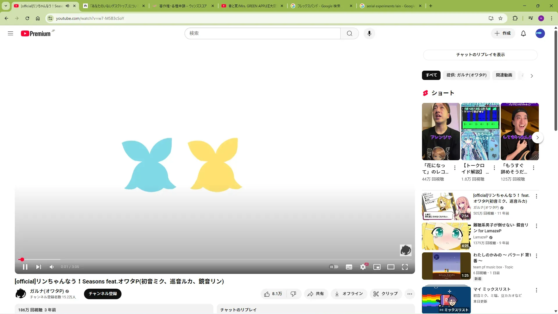Select the 関連動画 filter chip
This screenshot has width=558, height=314.
(x=504, y=75)
